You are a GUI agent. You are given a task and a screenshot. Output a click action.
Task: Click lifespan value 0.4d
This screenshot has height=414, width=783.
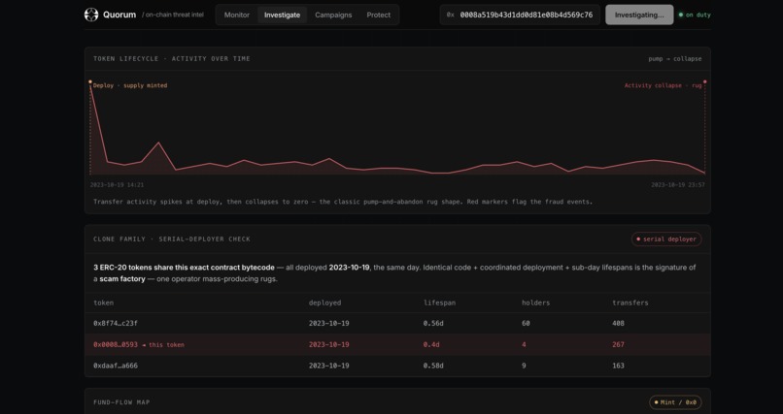(x=431, y=345)
